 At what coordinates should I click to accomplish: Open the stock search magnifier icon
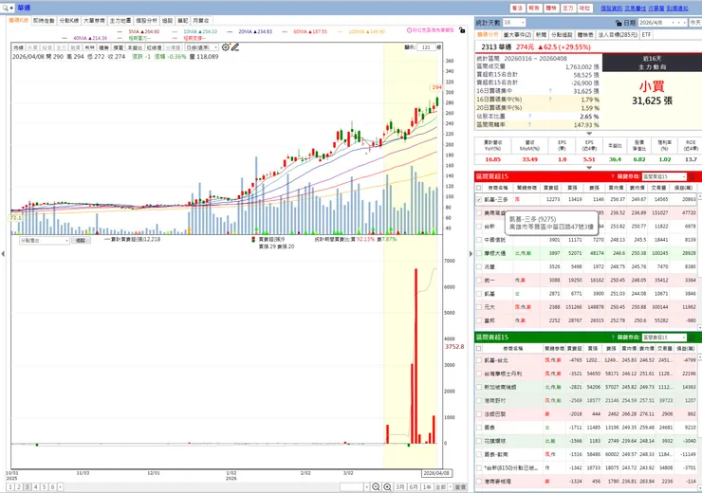pyautogui.click(x=5, y=8)
